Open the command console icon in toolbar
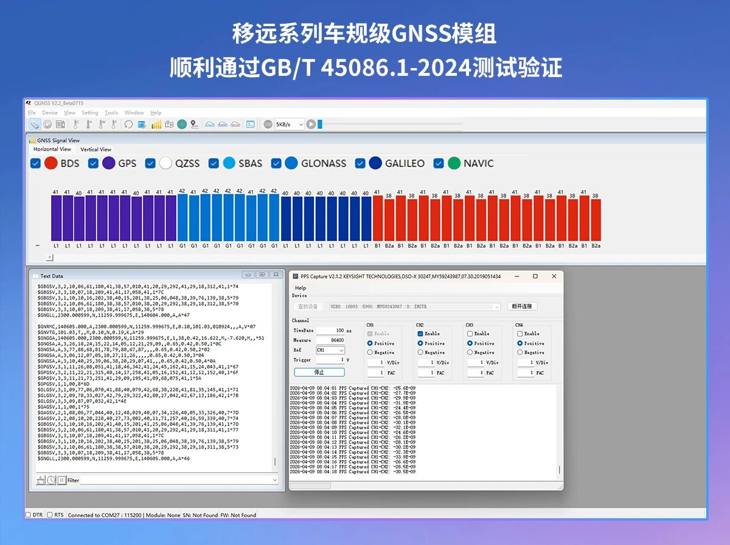Viewport: 730px width, 545px height. point(250,125)
